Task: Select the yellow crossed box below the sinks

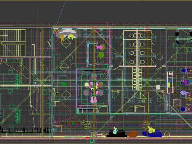Action: tap(143, 96)
